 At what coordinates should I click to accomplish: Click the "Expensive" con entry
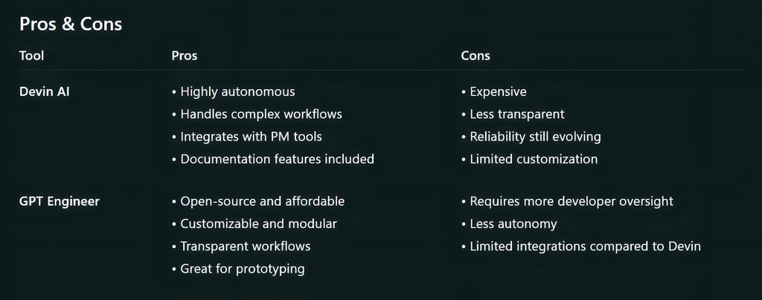click(498, 92)
